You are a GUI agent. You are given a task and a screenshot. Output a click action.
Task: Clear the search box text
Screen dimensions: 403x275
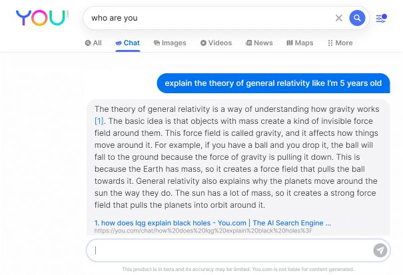coord(339,18)
